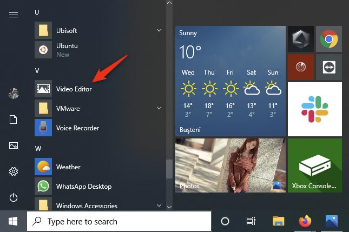Click the Google Chrome tile
The width and height of the screenshot is (349, 232).
point(328,38)
